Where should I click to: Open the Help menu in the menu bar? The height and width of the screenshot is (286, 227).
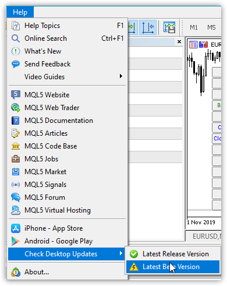[x=20, y=12]
